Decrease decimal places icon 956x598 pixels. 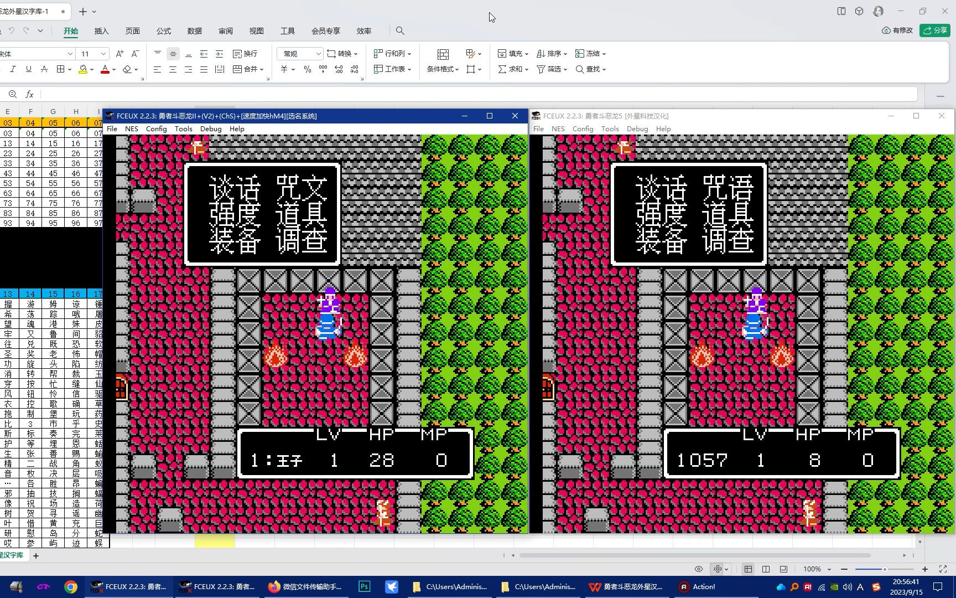(355, 69)
